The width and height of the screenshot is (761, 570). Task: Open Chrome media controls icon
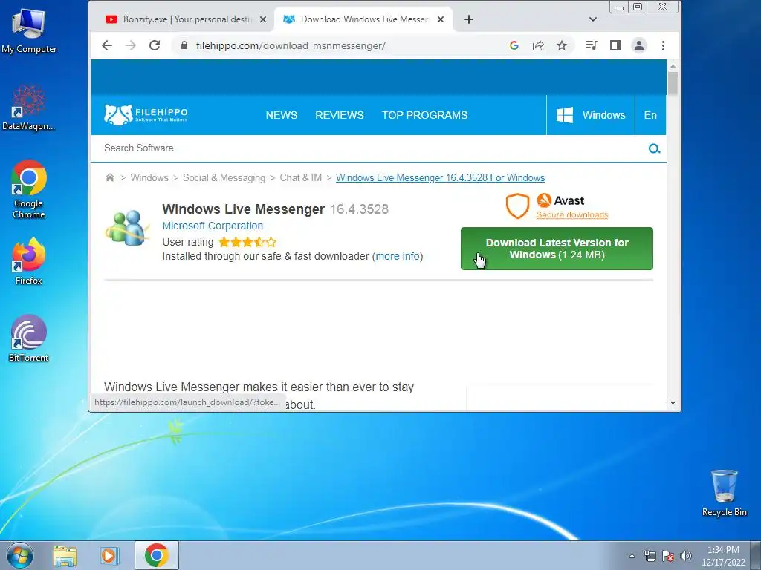pyautogui.click(x=591, y=45)
